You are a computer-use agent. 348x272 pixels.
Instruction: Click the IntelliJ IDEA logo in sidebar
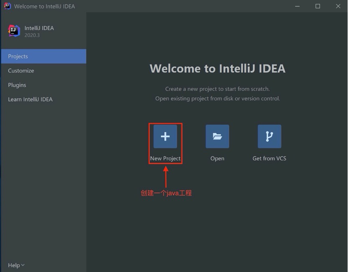pyautogui.click(x=14, y=31)
